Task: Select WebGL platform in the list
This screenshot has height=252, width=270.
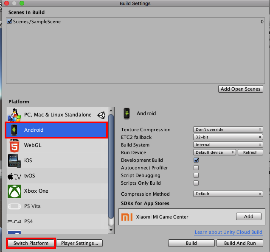Action: [57, 145]
